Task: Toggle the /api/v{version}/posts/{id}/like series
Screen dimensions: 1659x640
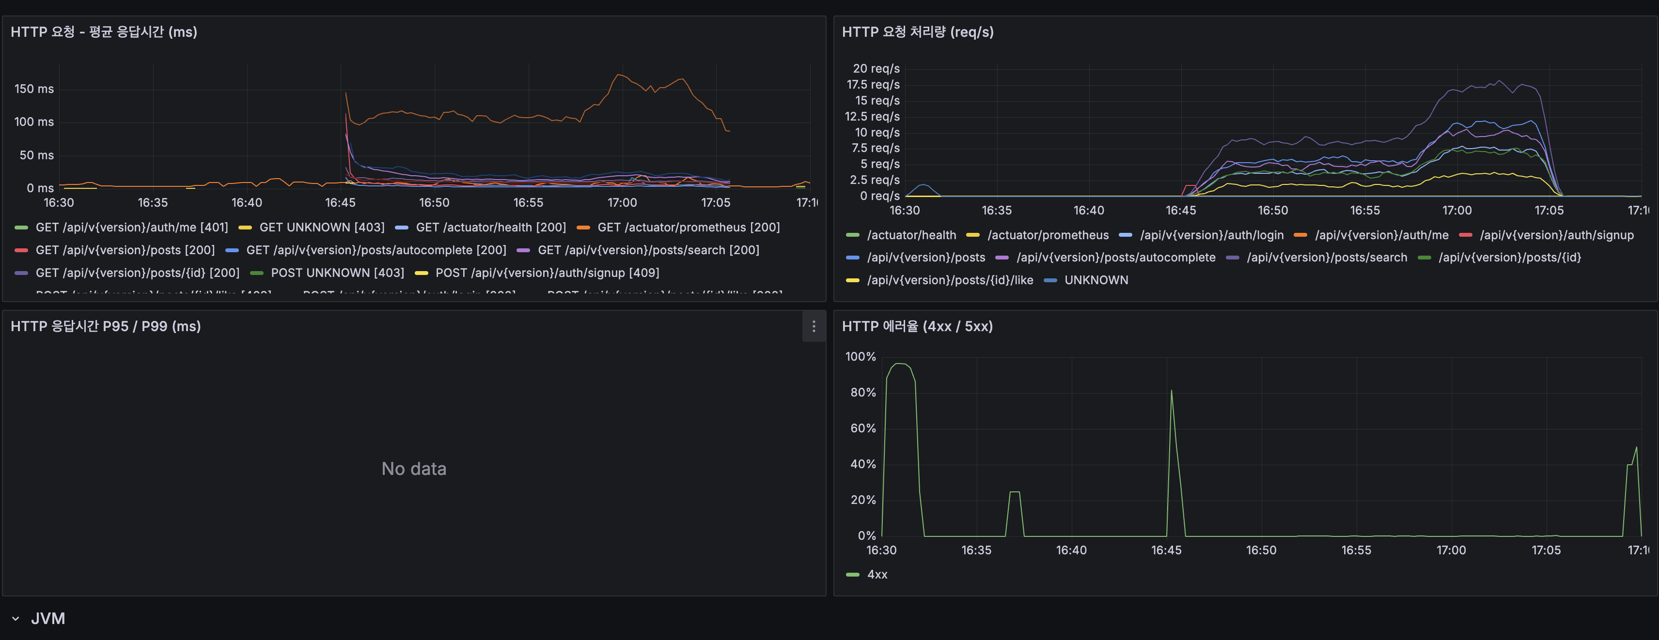Action: 950,280
